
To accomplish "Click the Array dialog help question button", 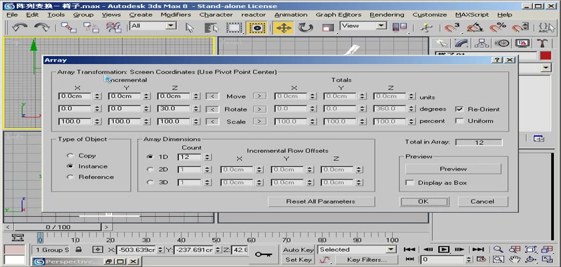I will [497, 60].
